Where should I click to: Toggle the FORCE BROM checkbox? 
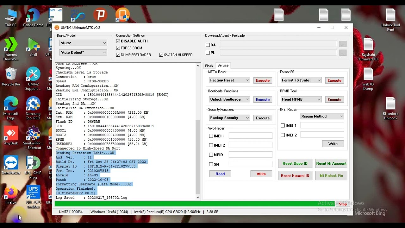pos(118,48)
